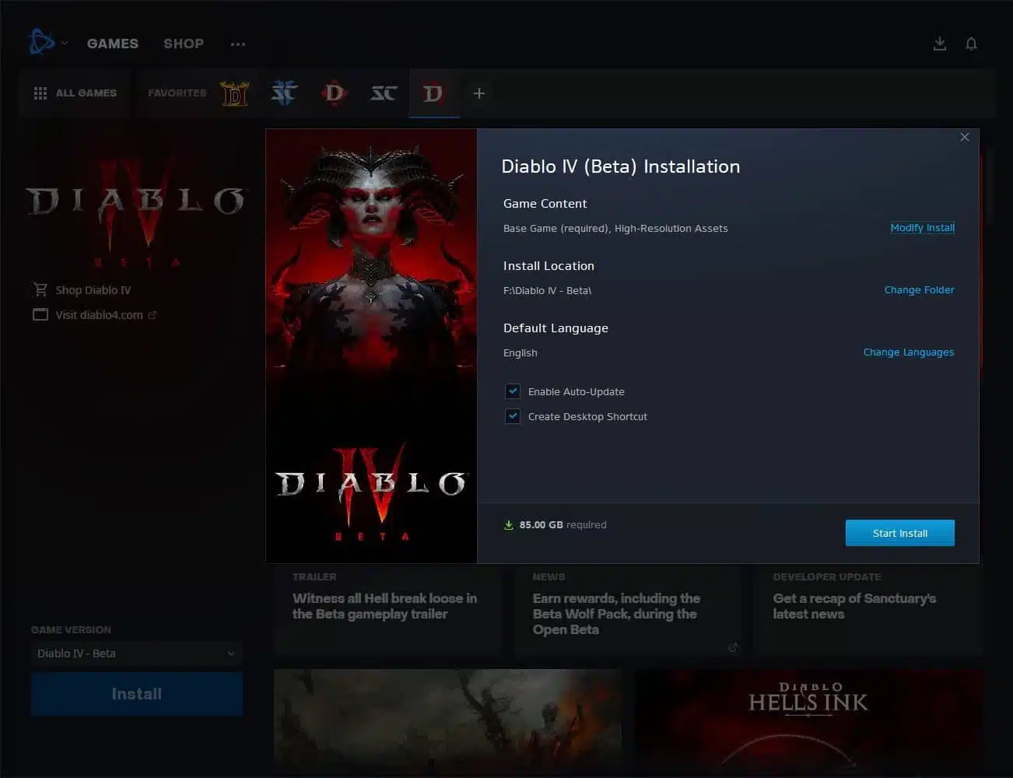This screenshot has width=1013, height=778.
Task: Open the dark battlefield banner image
Action: pos(448,720)
